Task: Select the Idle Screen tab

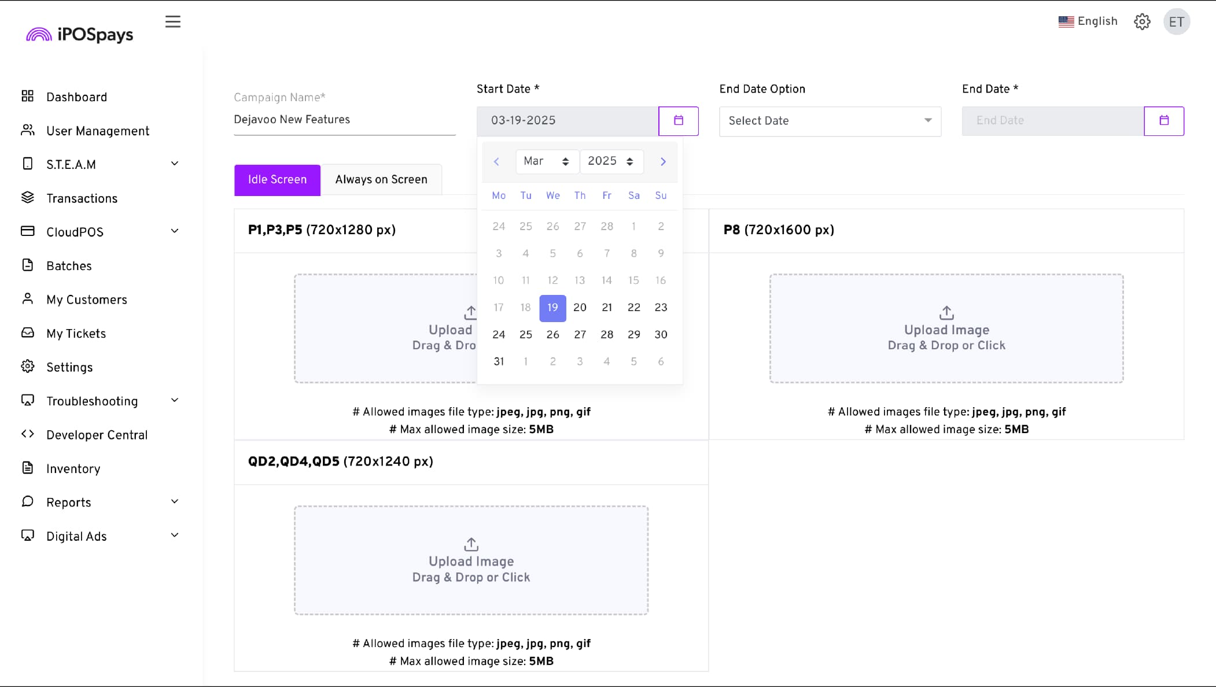Action: pos(277,180)
